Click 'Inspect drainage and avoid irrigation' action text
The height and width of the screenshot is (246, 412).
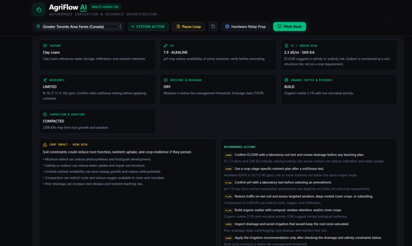(292, 224)
